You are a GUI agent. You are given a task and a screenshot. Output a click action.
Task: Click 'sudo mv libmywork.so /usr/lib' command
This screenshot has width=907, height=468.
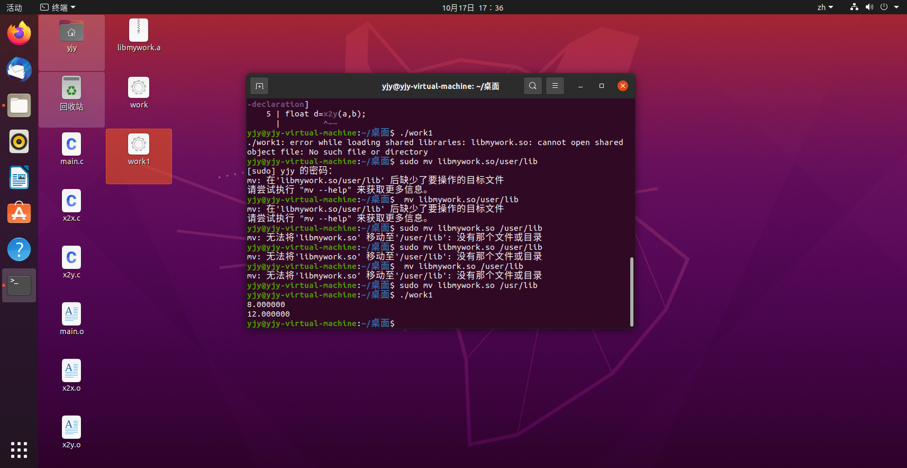coord(468,285)
